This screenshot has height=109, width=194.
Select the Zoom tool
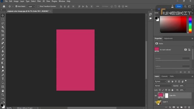point(3,95)
